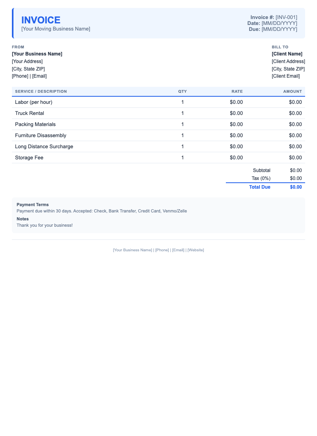Click the [Client Email] placeholder
The width and height of the screenshot is (317, 436).
click(x=286, y=76)
